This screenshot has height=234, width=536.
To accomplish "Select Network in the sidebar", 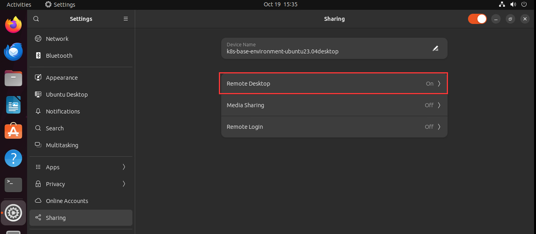I will (57, 39).
